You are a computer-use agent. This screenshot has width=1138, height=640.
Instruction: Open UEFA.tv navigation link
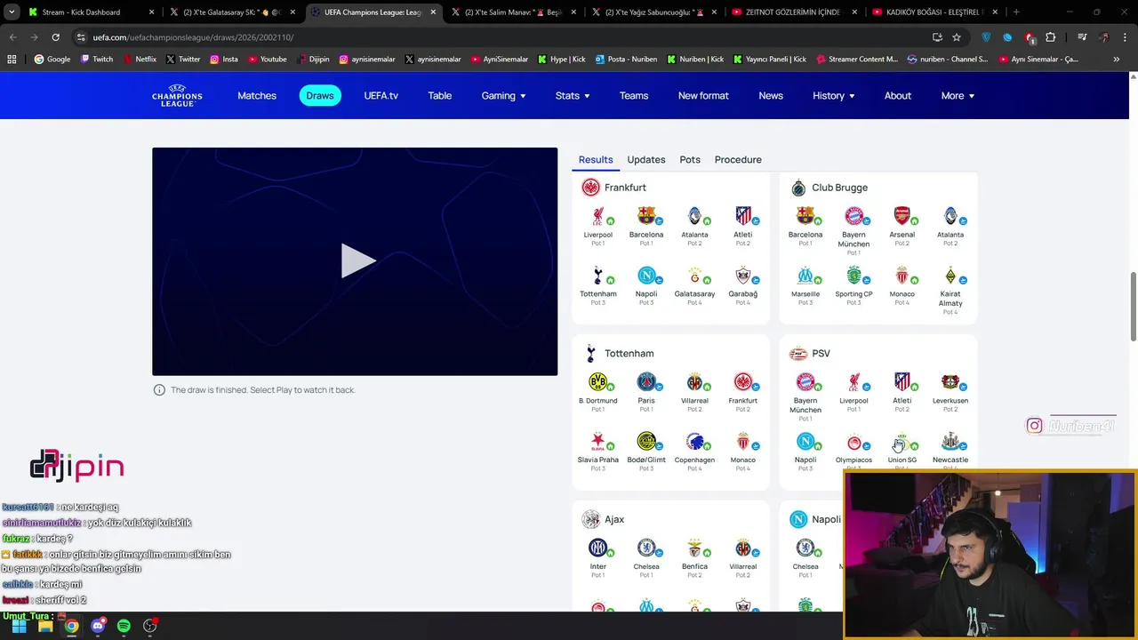pos(381,96)
